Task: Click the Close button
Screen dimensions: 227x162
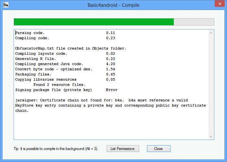Action: tap(159, 148)
